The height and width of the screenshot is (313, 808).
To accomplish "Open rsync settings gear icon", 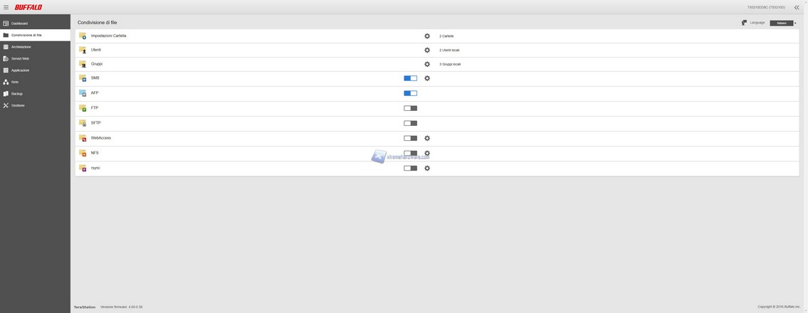I will pos(427,169).
